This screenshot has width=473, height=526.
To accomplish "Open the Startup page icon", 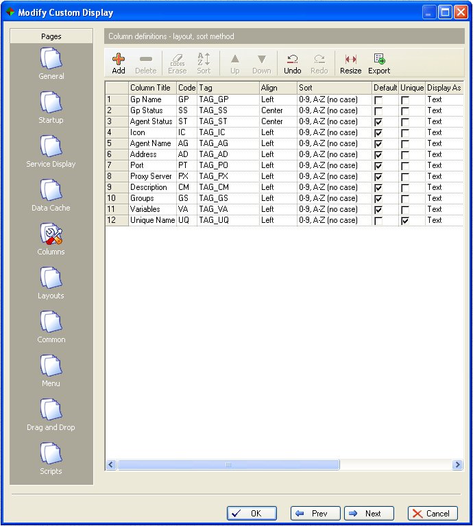I will pyautogui.click(x=51, y=103).
